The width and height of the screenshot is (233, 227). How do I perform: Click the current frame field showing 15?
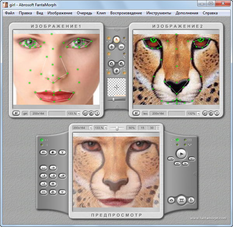143,128
